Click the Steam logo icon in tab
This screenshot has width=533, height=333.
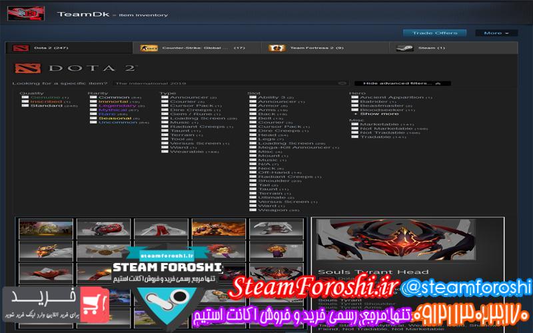tap(402, 48)
